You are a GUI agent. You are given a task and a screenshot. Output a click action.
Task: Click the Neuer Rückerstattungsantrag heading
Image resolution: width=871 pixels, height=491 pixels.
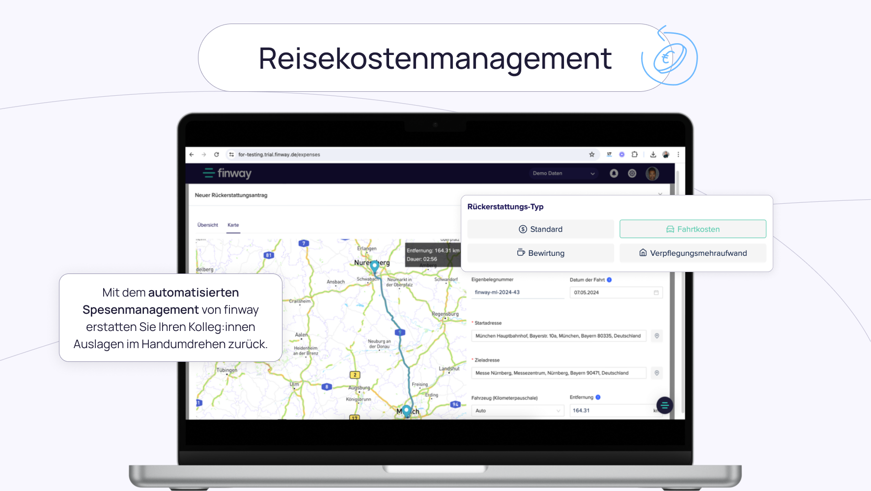(x=231, y=195)
